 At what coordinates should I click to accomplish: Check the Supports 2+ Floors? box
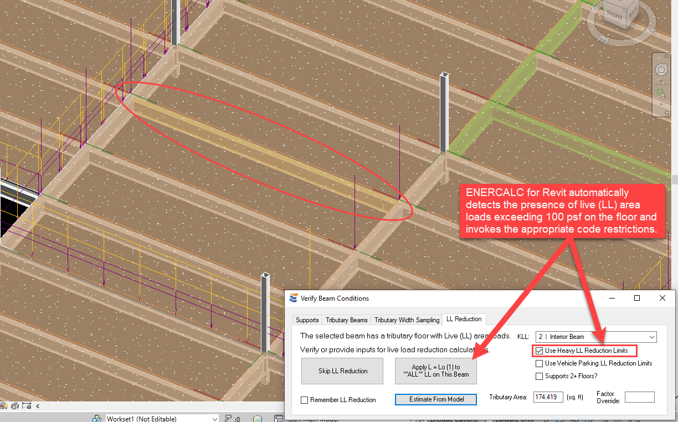[540, 377]
